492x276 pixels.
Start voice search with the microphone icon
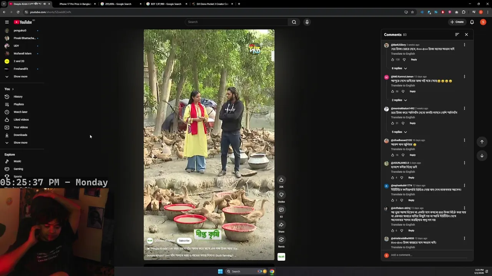307,22
